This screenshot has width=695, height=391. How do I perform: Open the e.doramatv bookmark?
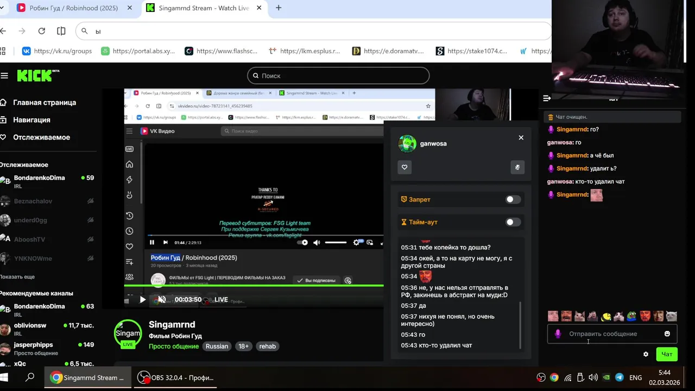pos(388,51)
